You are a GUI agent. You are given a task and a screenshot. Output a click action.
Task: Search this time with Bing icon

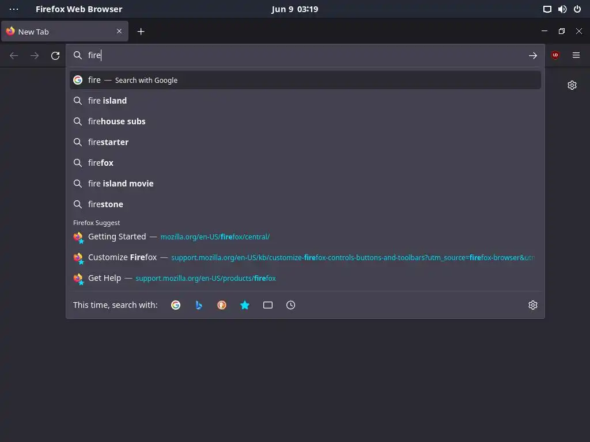click(x=199, y=305)
